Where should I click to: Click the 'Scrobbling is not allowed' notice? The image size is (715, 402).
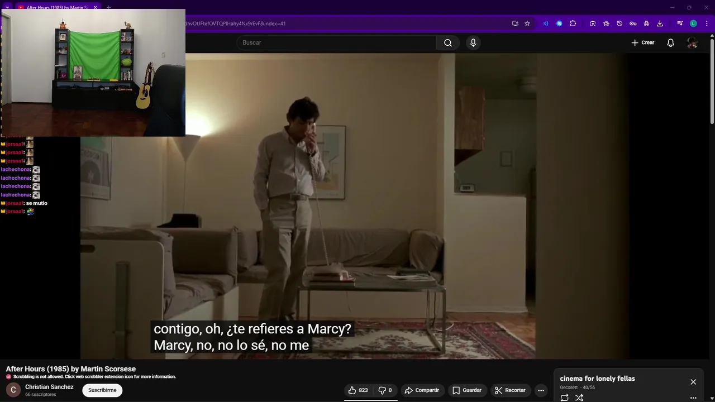pos(94,377)
